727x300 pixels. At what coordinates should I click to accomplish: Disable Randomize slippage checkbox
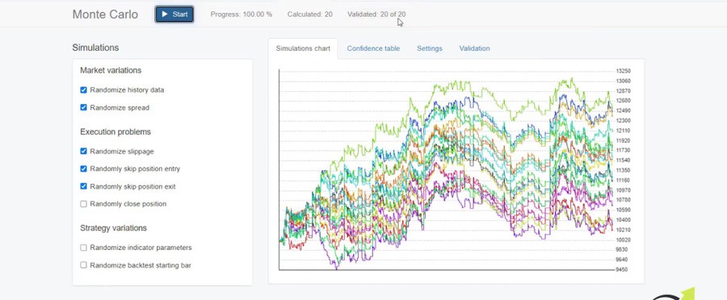[83, 151]
